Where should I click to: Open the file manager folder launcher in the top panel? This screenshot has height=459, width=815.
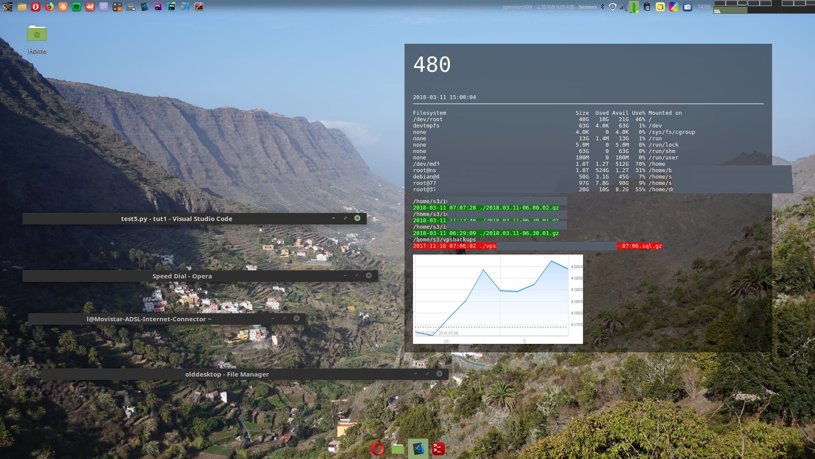point(22,7)
